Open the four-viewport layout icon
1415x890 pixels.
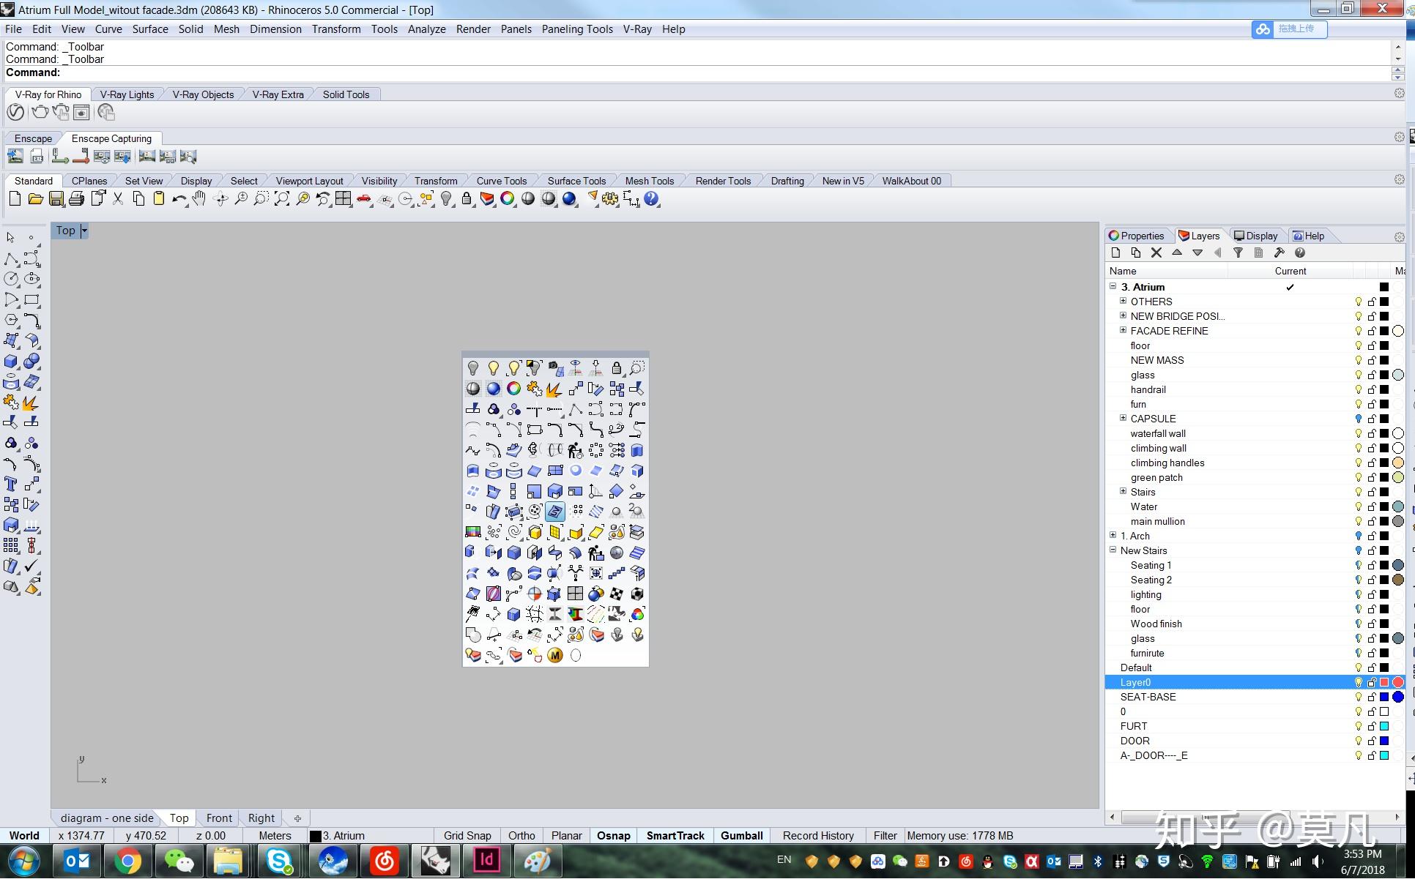click(343, 199)
